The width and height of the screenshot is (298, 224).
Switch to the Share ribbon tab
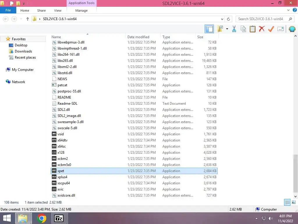[x=41, y=10]
